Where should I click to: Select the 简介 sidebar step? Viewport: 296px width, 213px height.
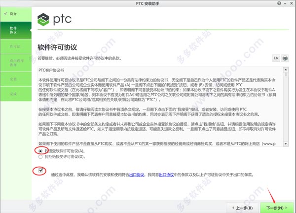[16, 14]
